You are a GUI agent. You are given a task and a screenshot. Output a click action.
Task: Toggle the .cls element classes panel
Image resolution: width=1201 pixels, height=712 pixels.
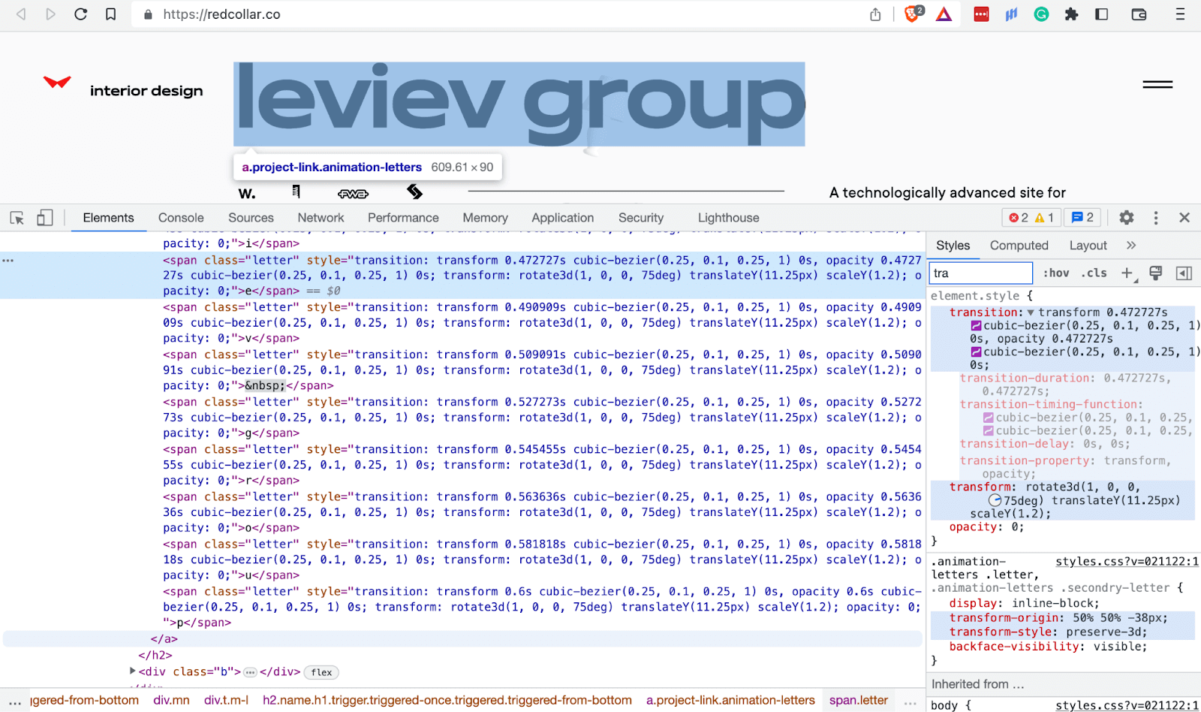click(x=1094, y=273)
